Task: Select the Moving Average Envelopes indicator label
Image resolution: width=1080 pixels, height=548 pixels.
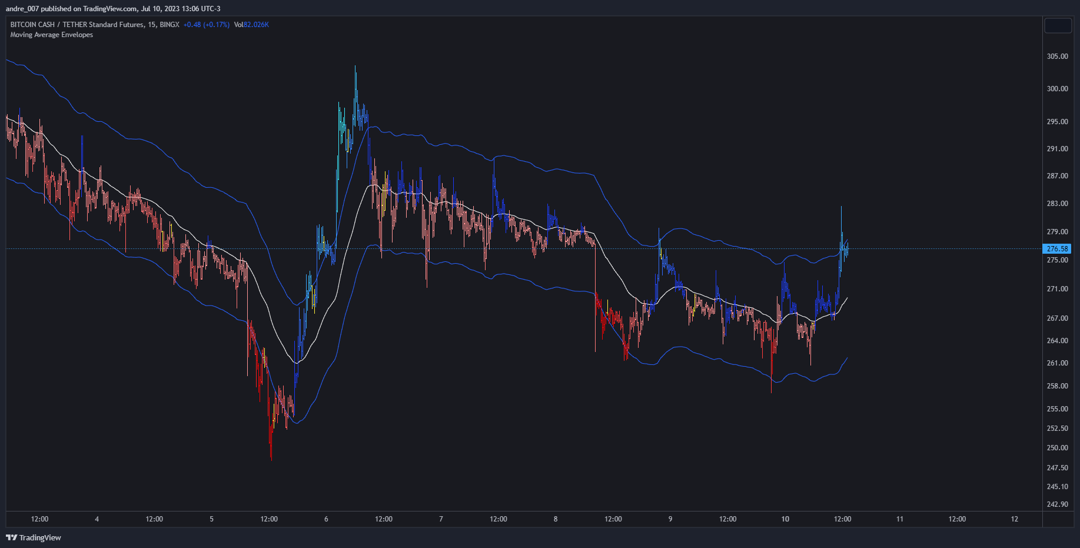Action: pos(52,35)
